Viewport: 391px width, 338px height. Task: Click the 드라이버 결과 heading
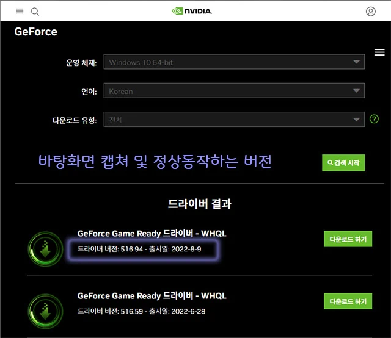200,204
